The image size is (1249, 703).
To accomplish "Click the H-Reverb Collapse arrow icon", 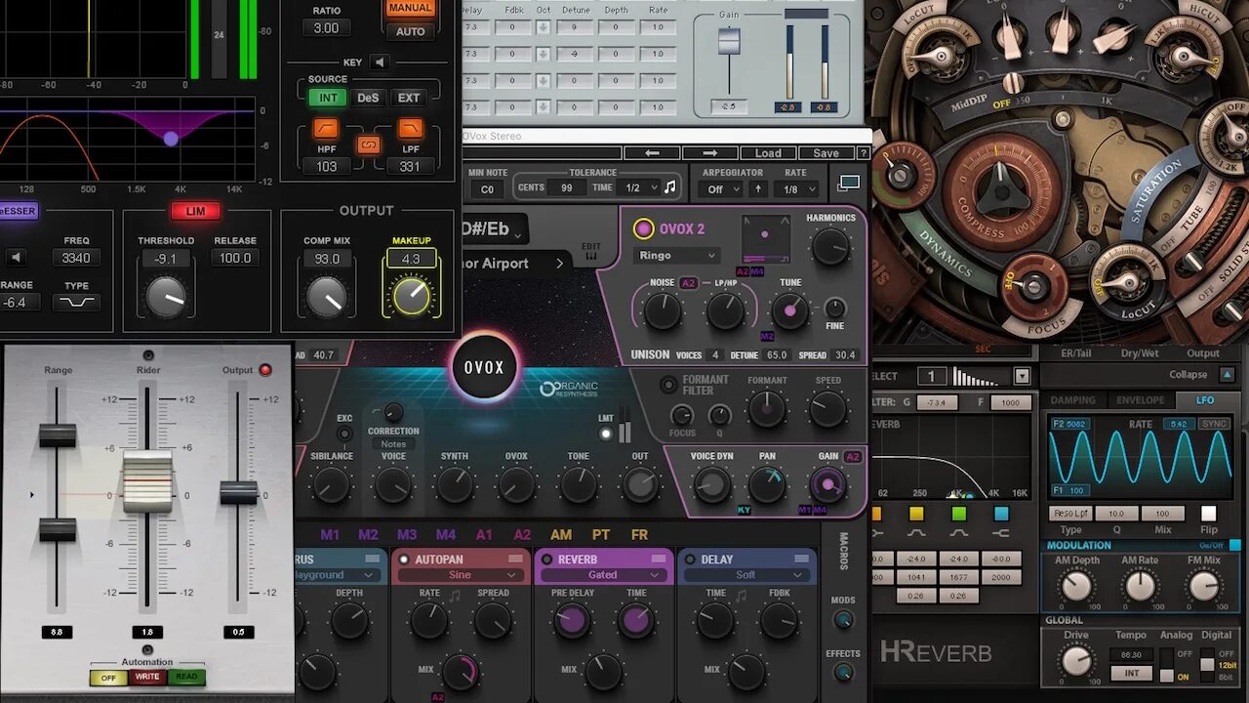I will point(1227,374).
